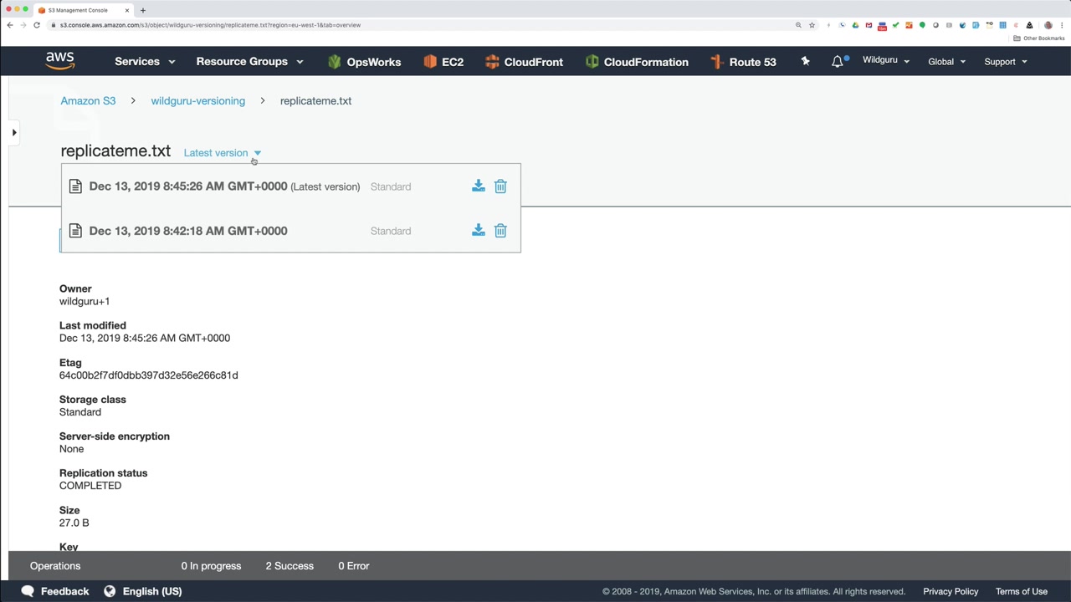Open the Gmail extension
1071x602 pixels.
point(869,25)
